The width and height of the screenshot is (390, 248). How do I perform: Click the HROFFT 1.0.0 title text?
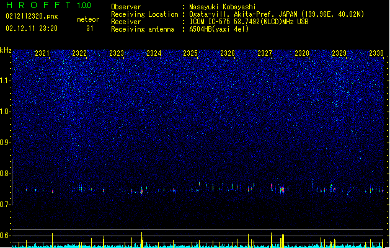pos(49,5)
